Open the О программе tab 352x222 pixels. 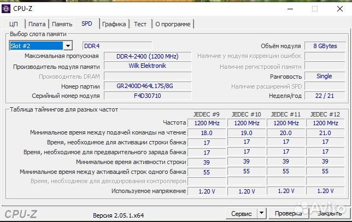(x=173, y=24)
